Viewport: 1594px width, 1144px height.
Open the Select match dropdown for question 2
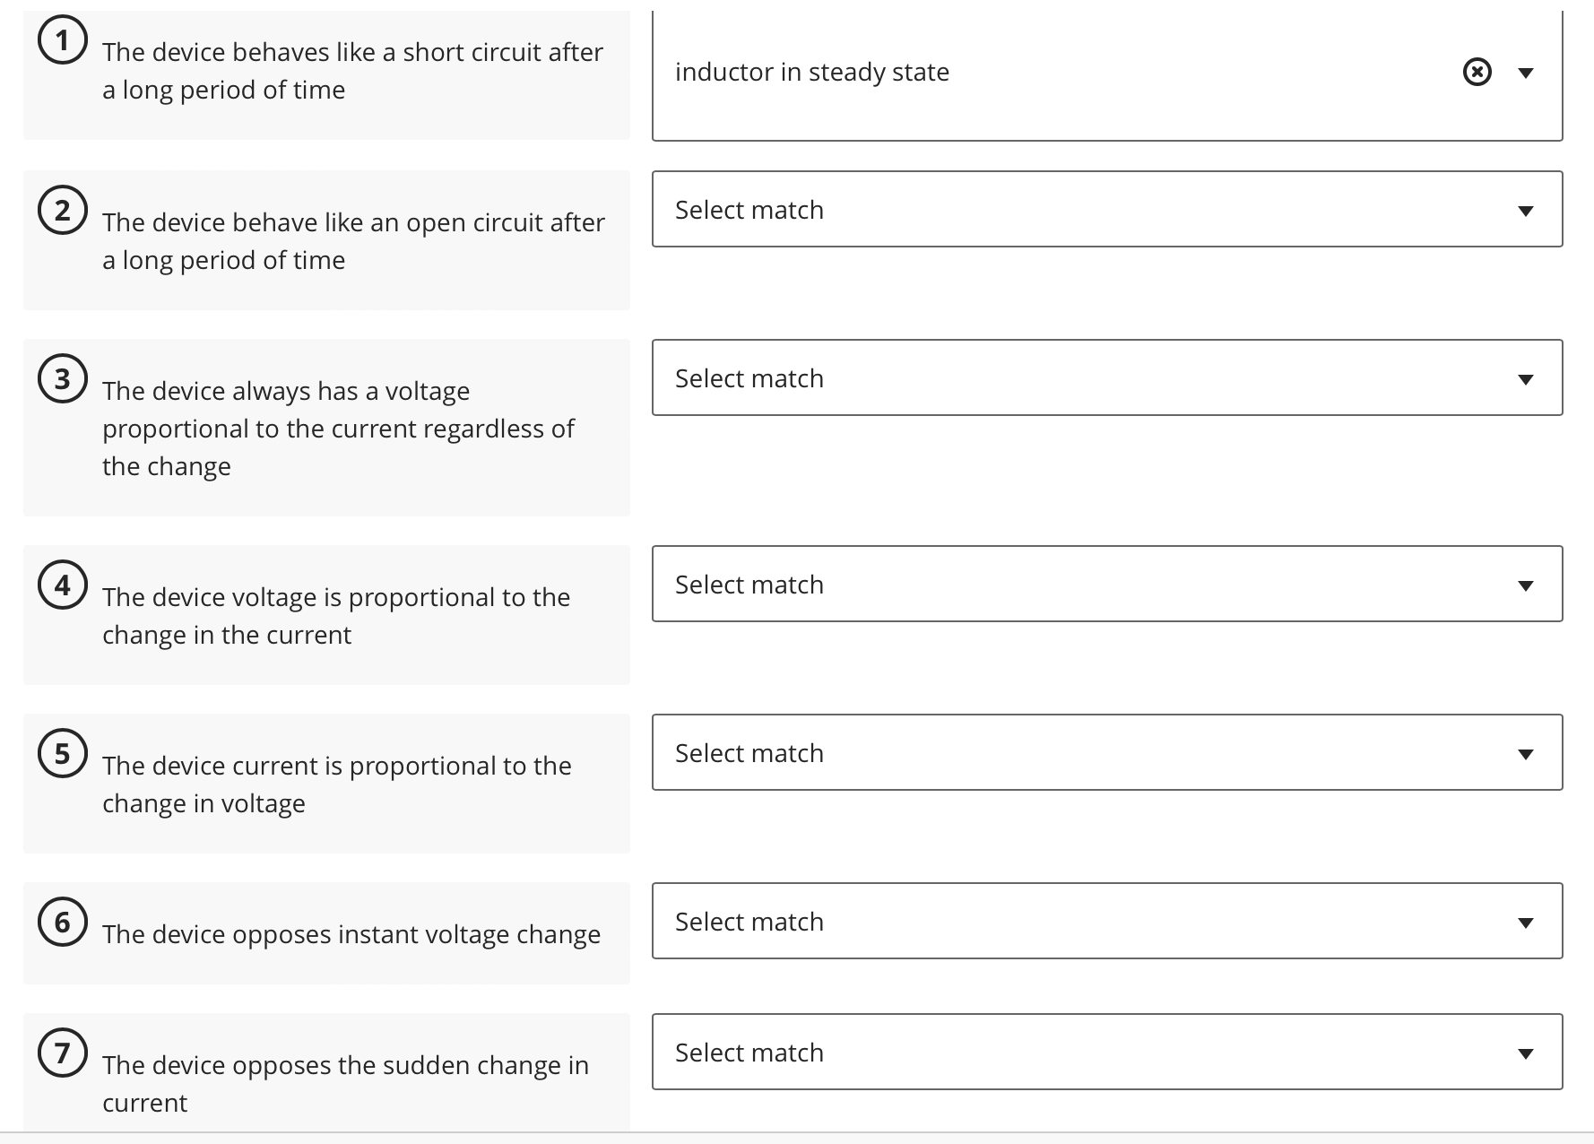tap(1107, 209)
